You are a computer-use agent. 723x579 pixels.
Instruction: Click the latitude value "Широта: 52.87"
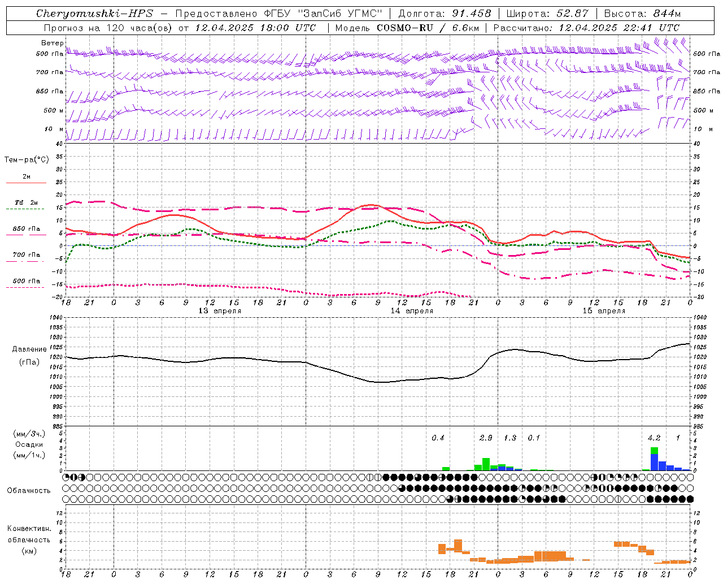coord(547,14)
